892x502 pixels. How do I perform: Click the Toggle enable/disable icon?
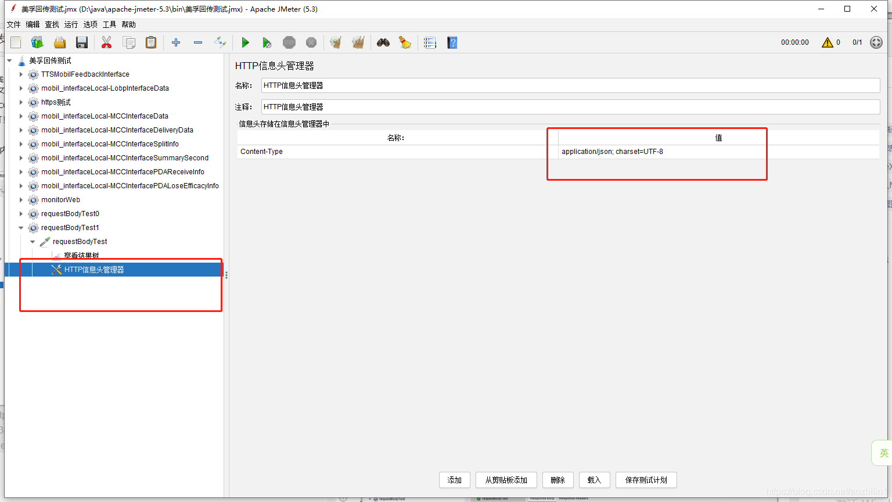click(x=220, y=42)
